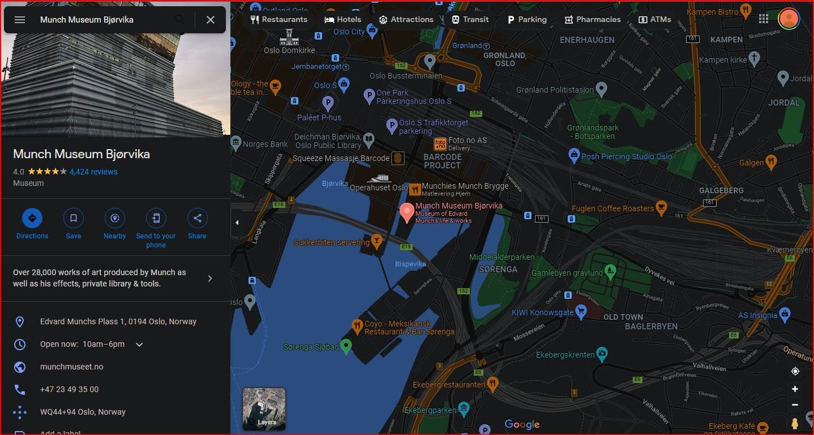Select the Restaurants filter chip
The width and height of the screenshot is (814, 435).
point(279,20)
